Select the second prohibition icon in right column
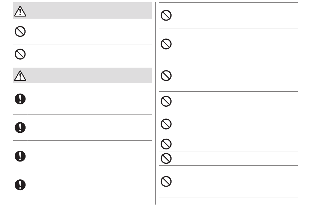This screenshot has width=311, height=214. click(x=166, y=44)
